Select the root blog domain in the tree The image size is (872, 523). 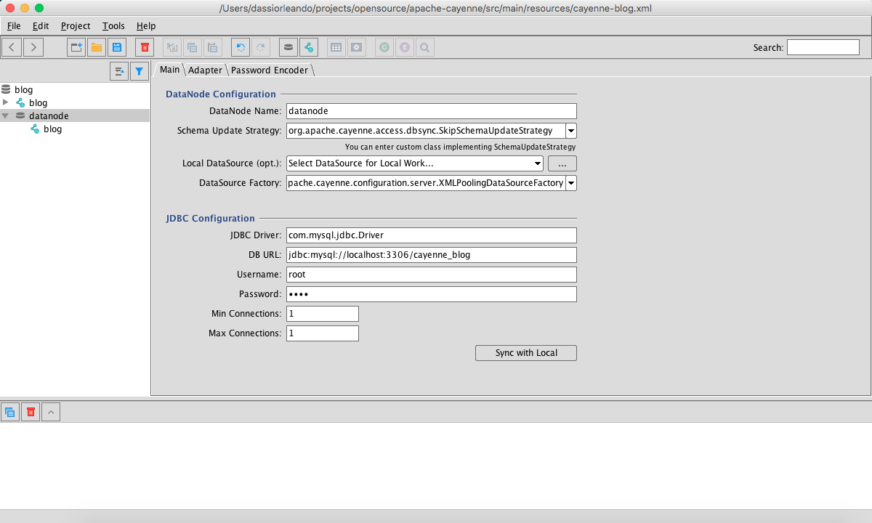pos(17,89)
